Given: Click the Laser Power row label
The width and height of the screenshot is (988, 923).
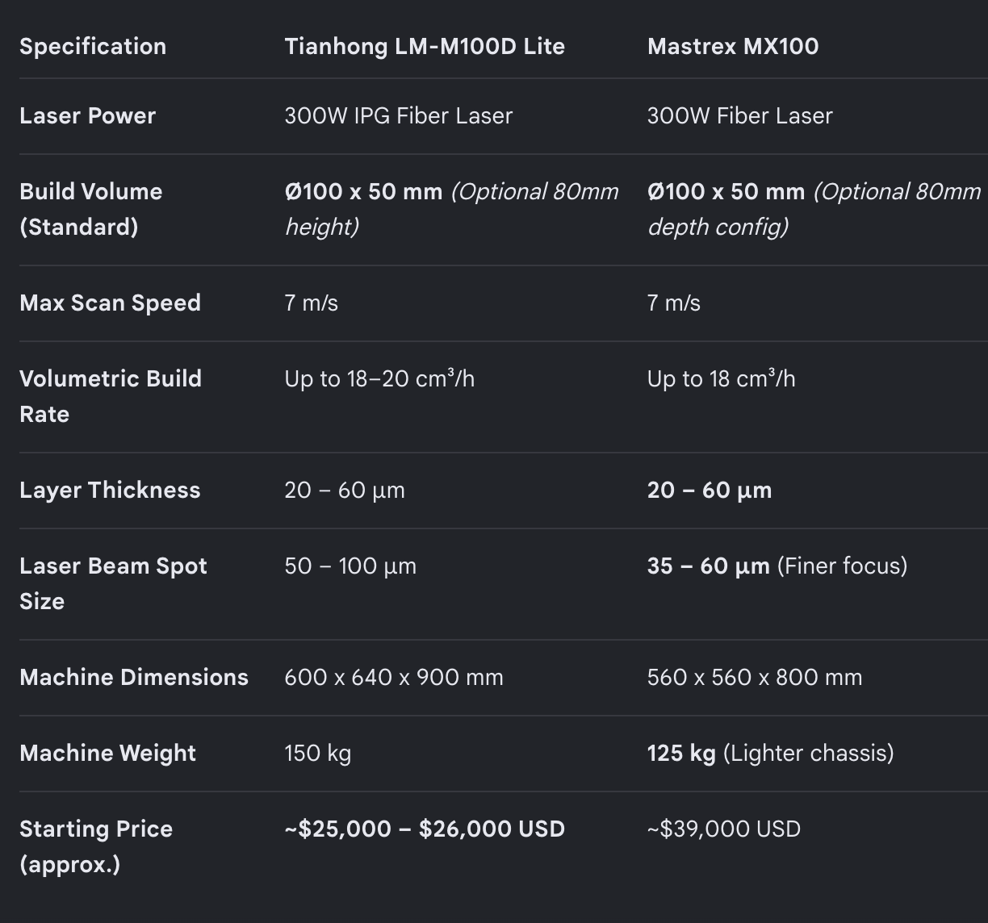Looking at the screenshot, I should click(x=87, y=116).
